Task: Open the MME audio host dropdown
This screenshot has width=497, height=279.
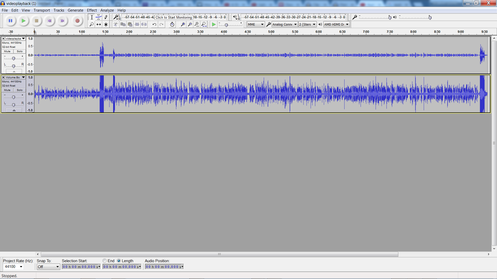Action: pyautogui.click(x=256, y=25)
